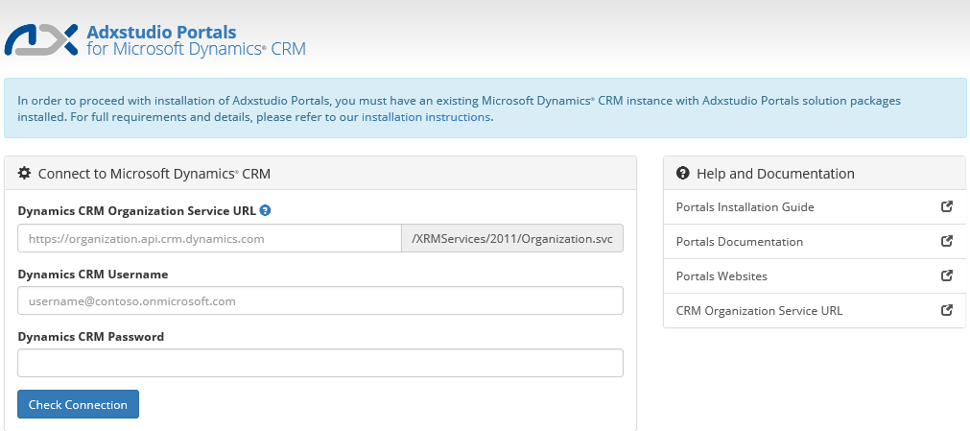The width and height of the screenshot is (970, 431).
Task: Open the Portals Installation Guide link
Action: click(x=745, y=207)
